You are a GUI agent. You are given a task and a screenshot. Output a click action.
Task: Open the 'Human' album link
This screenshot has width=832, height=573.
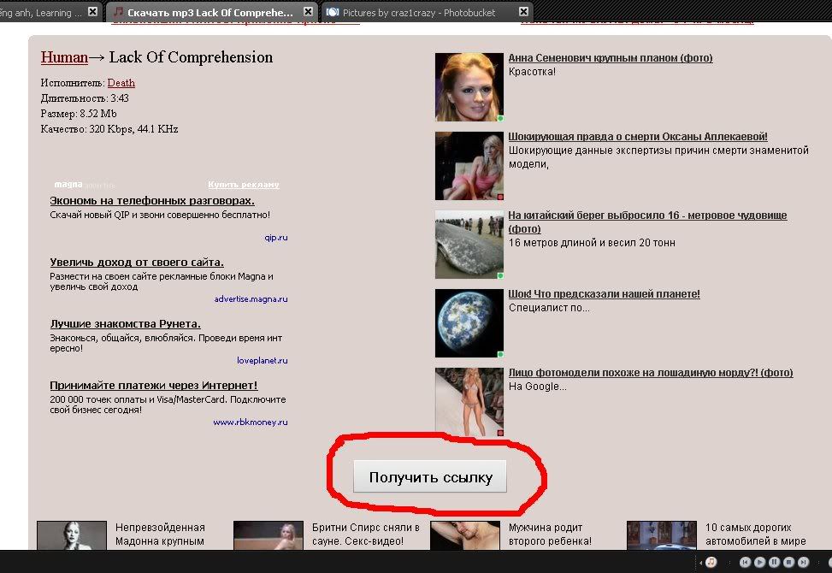click(x=64, y=57)
